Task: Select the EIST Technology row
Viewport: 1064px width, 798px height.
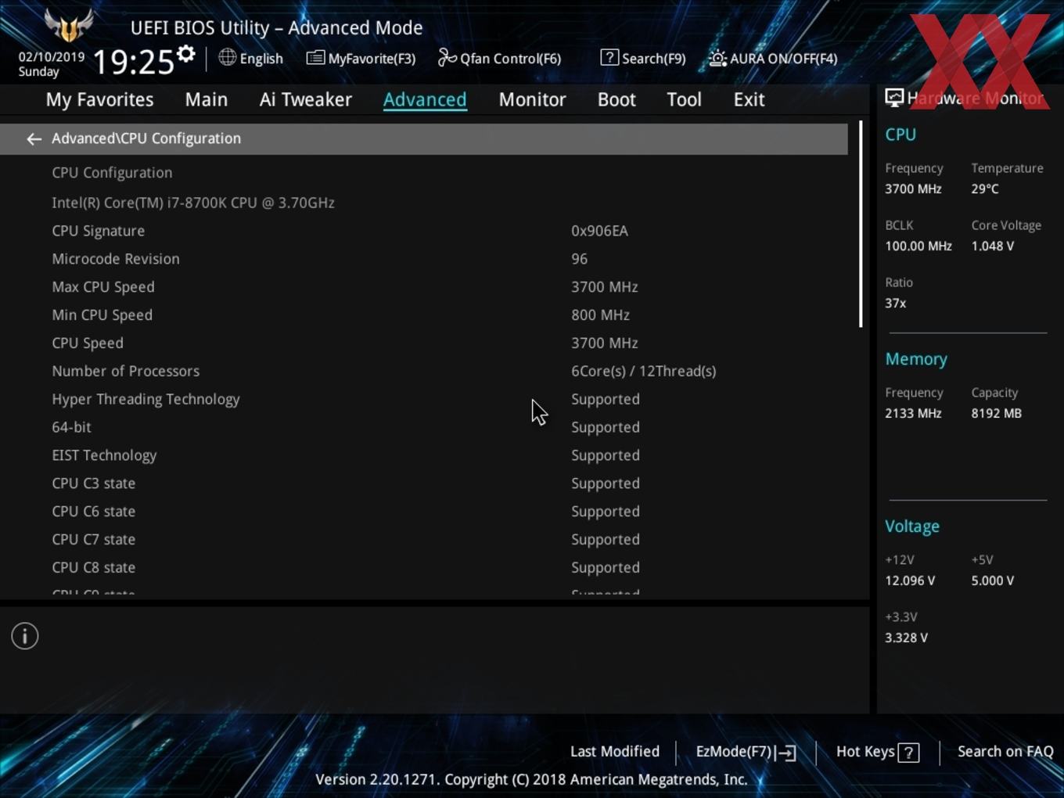Action: 424,456
